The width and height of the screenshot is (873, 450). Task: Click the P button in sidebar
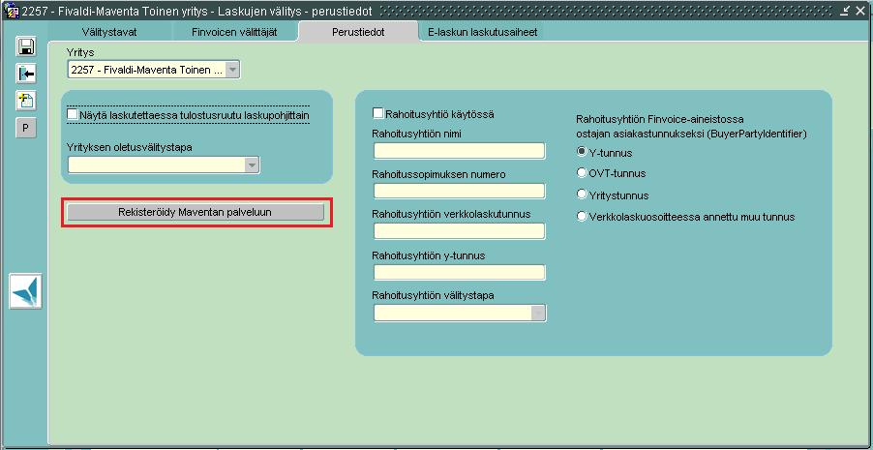click(25, 129)
